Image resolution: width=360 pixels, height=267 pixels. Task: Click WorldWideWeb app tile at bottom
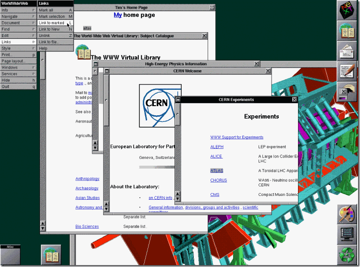(x=51, y=255)
